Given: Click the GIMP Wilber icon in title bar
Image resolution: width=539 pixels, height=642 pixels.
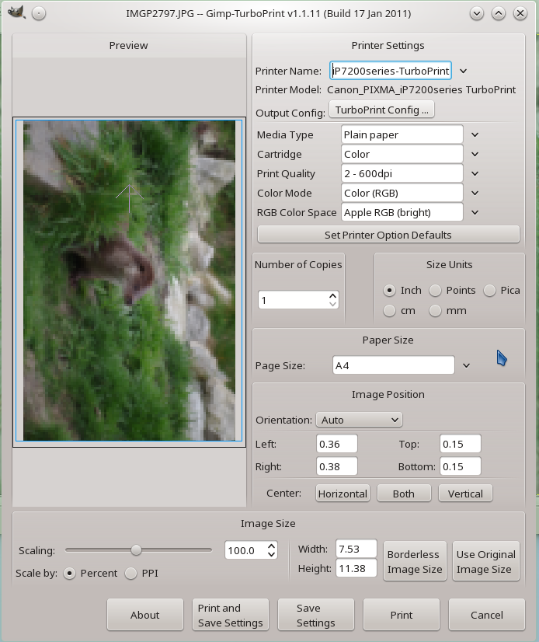Looking at the screenshot, I should (x=17, y=13).
